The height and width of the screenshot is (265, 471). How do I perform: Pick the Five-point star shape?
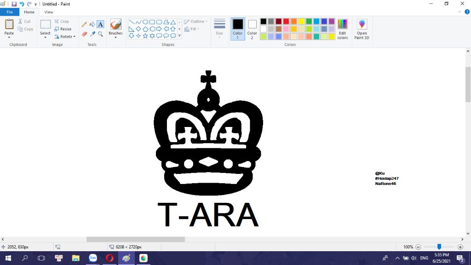pos(145,36)
